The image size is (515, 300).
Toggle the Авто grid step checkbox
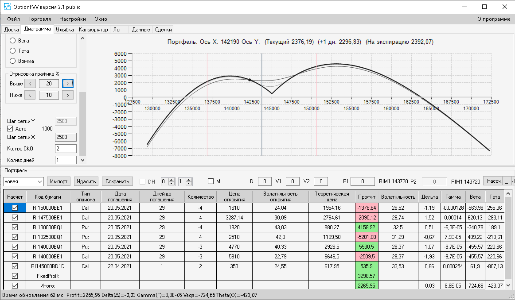coord(10,128)
